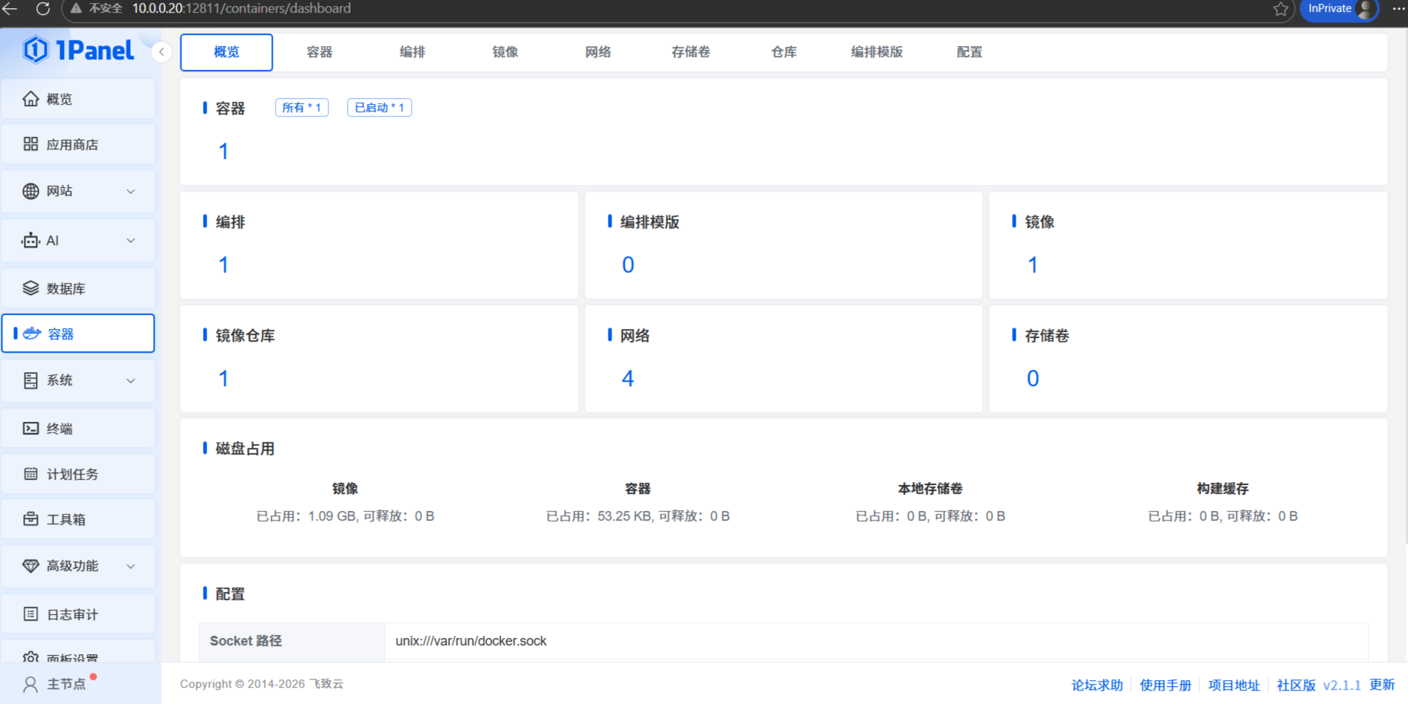Click the 已启动 * 1 filter tag
The image size is (1408, 704).
[379, 108]
